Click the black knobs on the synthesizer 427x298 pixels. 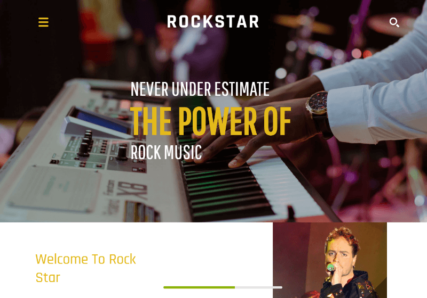(88, 144)
